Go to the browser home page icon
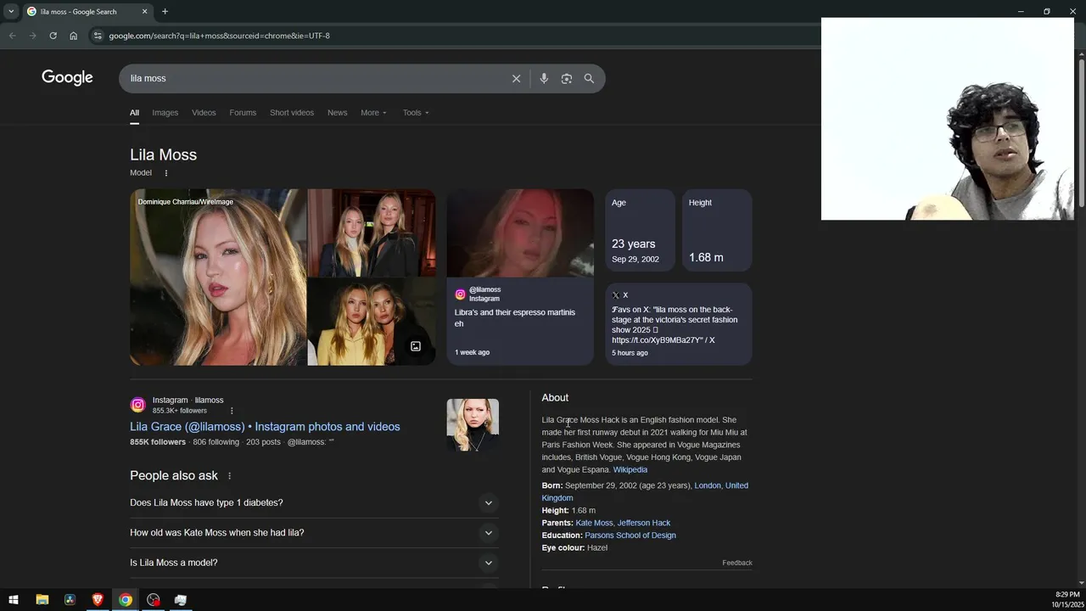Image resolution: width=1086 pixels, height=611 pixels. [x=73, y=36]
